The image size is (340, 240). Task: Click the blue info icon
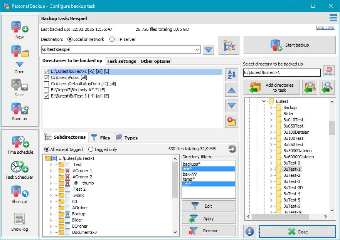(x=250, y=232)
